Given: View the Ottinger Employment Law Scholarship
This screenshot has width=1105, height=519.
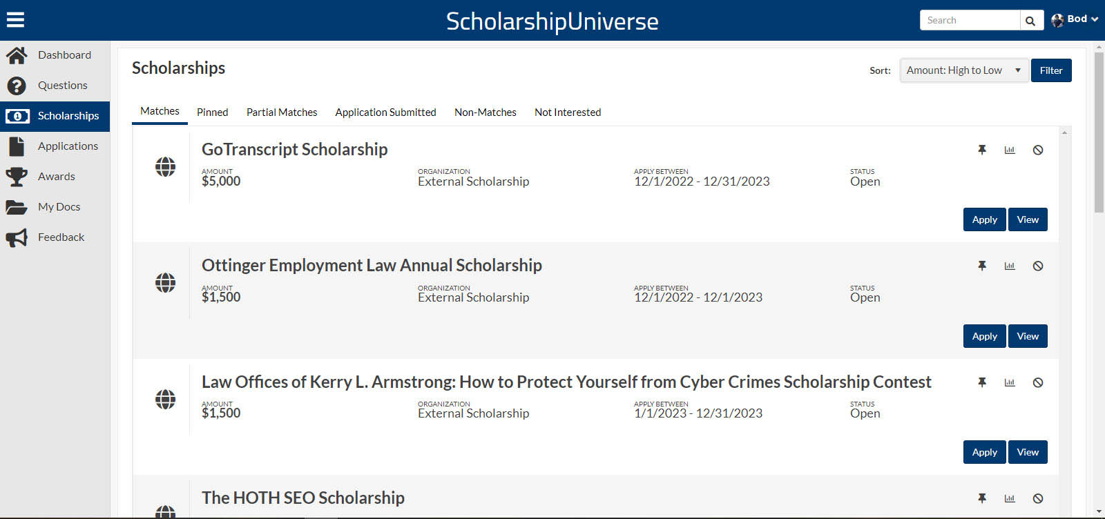Looking at the screenshot, I should pos(1028,336).
